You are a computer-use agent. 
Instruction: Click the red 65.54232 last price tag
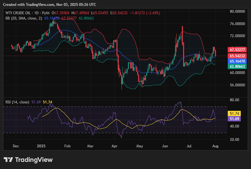237,56
